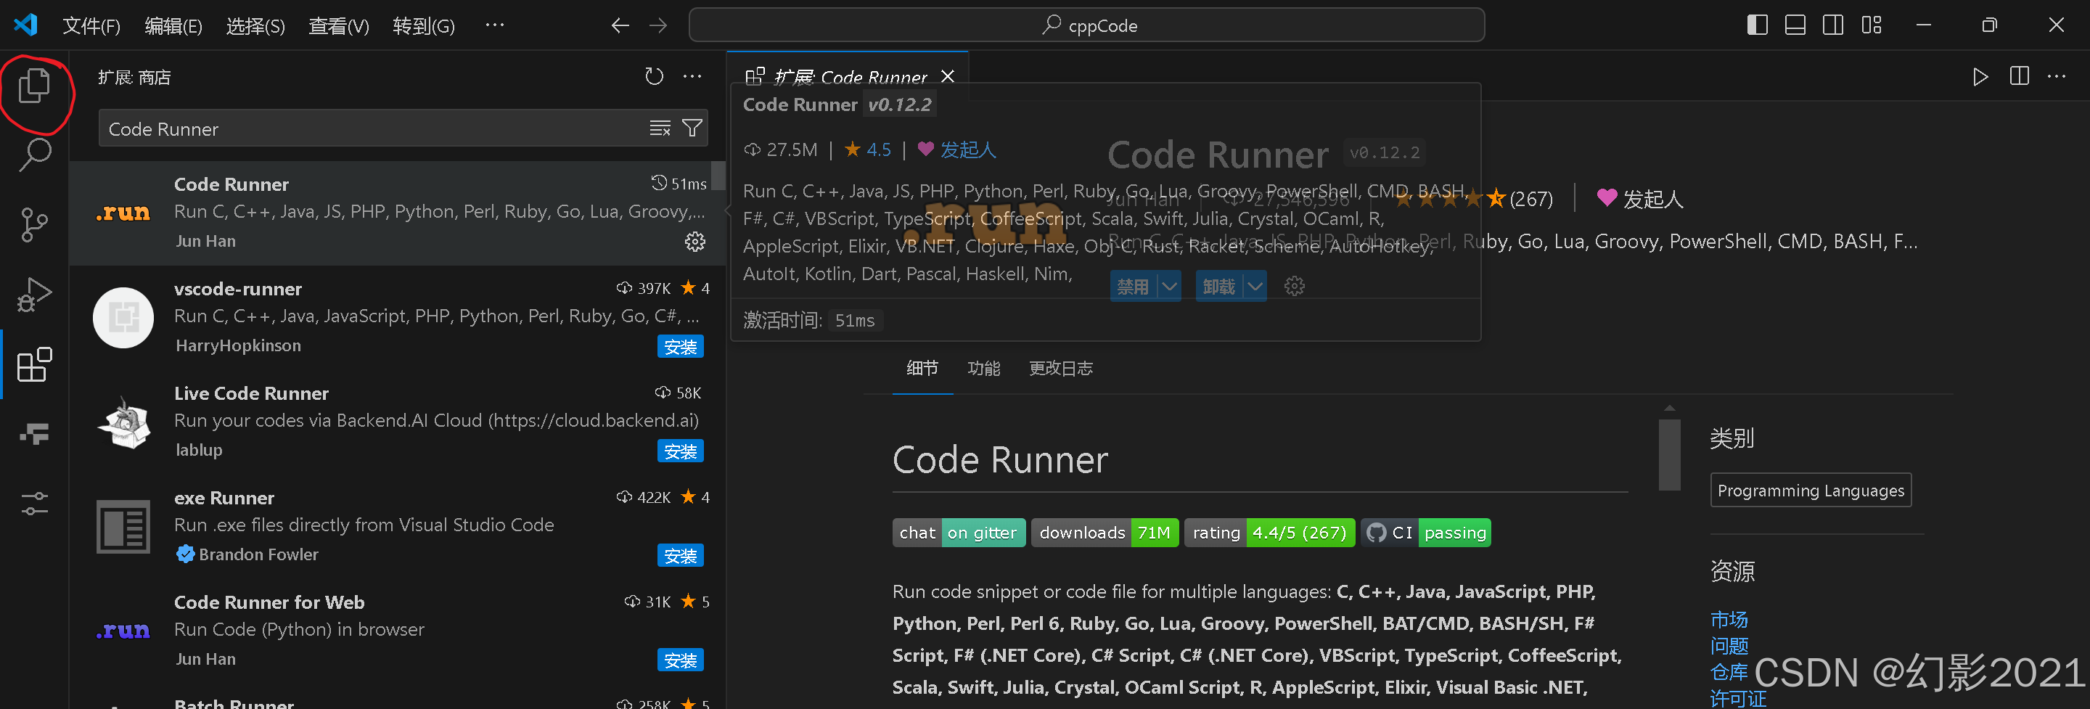Screen dimensions: 2090x709
Task: Open the 市场 resource link
Action: click(x=1729, y=620)
